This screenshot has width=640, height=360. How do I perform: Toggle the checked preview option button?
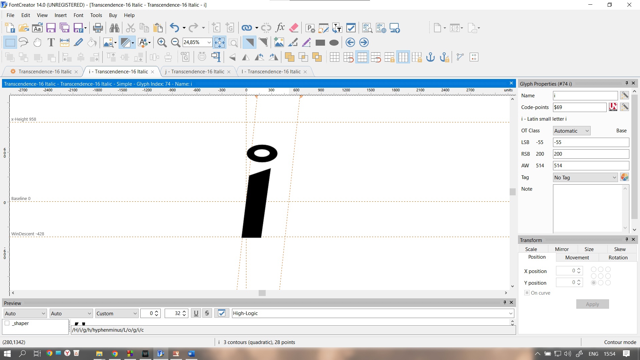(222, 313)
